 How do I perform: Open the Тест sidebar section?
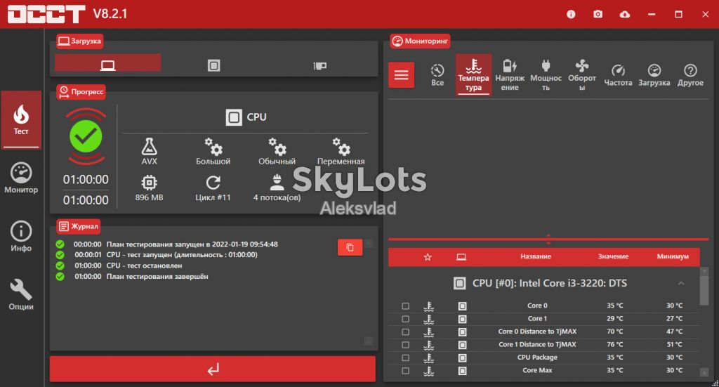click(21, 119)
